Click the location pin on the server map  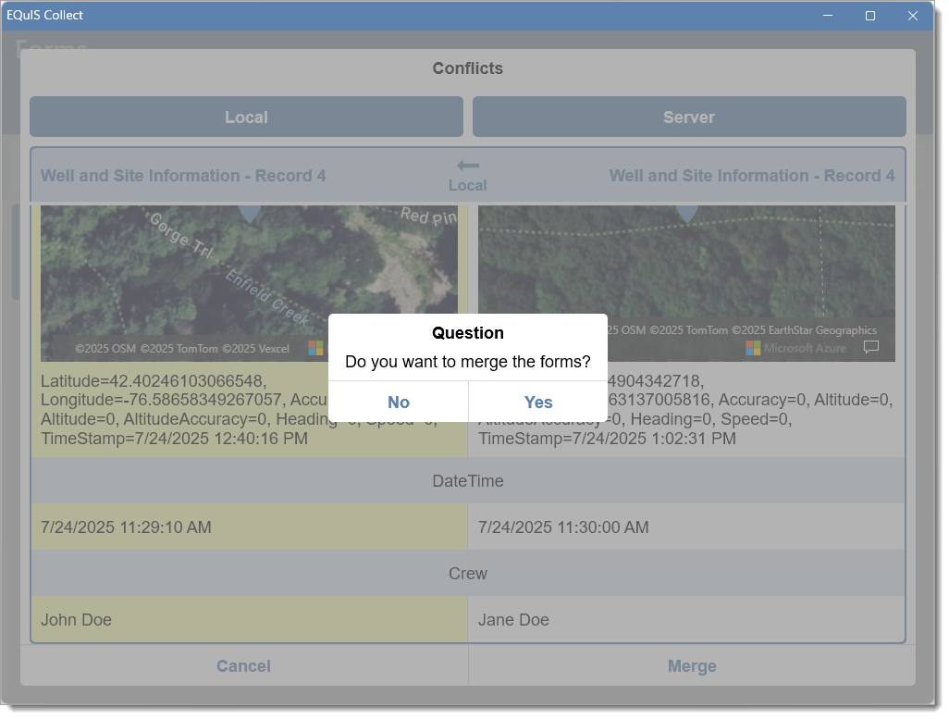click(x=686, y=214)
